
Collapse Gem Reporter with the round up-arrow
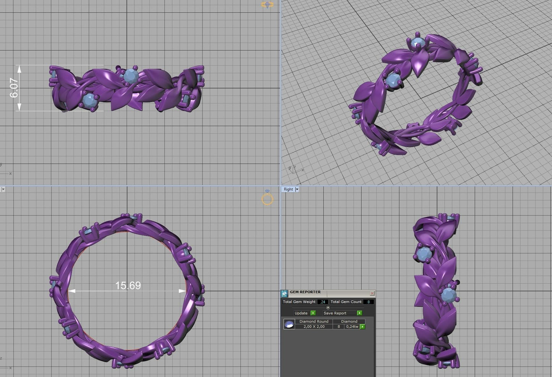tap(328, 308)
